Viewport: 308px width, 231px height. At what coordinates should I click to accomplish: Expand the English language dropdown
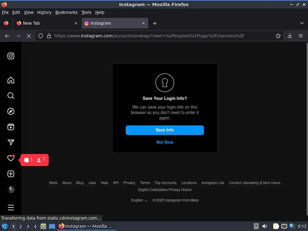coord(139,200)
